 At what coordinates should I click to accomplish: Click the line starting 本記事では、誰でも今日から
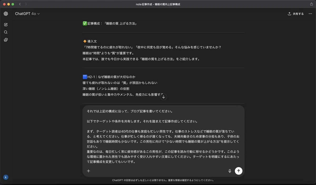tap(141, 59)
